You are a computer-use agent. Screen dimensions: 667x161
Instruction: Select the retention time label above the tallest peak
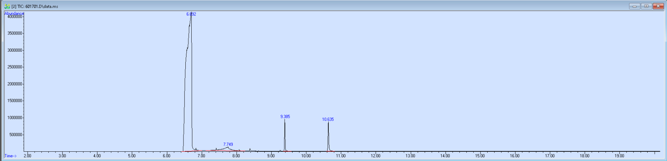(x=191, y=14)
